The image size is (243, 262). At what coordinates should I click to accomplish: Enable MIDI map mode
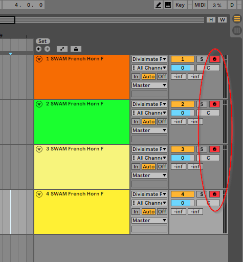click(200, 5)
